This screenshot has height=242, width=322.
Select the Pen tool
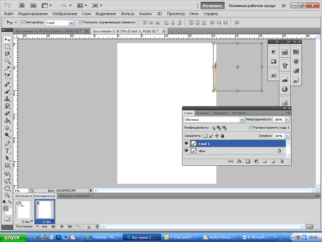(x=7, y=143)
